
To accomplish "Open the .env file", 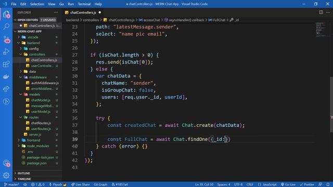I will (37, 152).
